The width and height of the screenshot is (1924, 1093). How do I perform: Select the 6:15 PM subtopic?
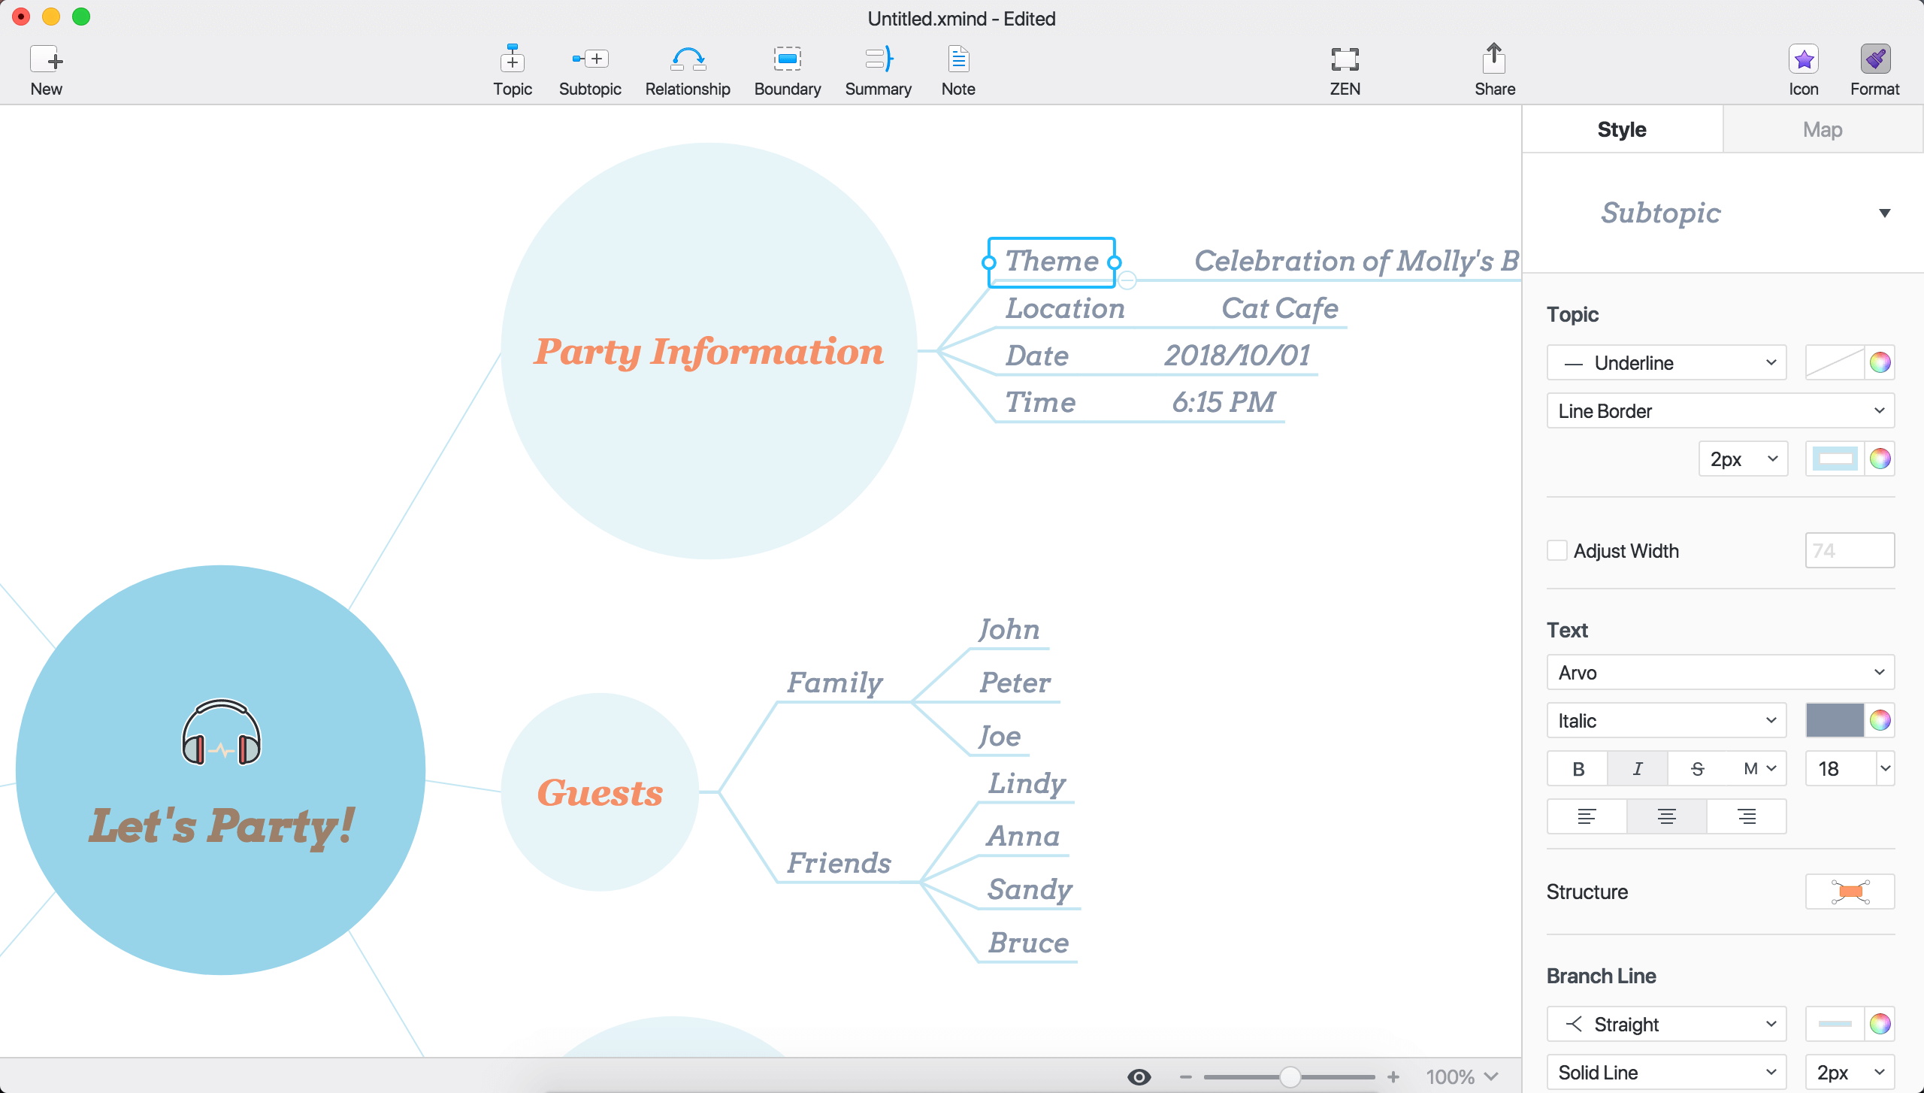point(1224,402)
